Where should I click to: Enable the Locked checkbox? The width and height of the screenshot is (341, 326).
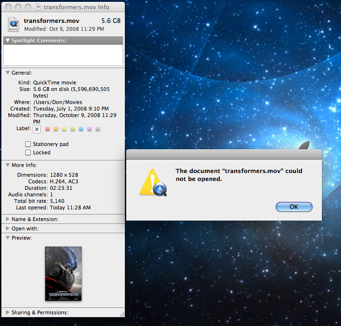[28, 153]
